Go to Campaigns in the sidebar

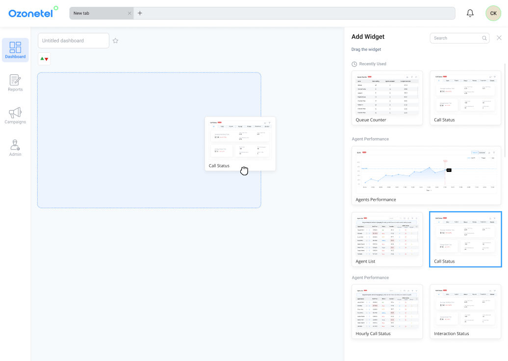(x=15, y=116)
